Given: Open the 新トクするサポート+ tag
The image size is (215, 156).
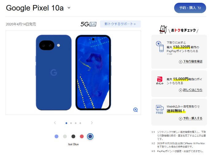Looking at the screenshot, I should pos(120,24).
